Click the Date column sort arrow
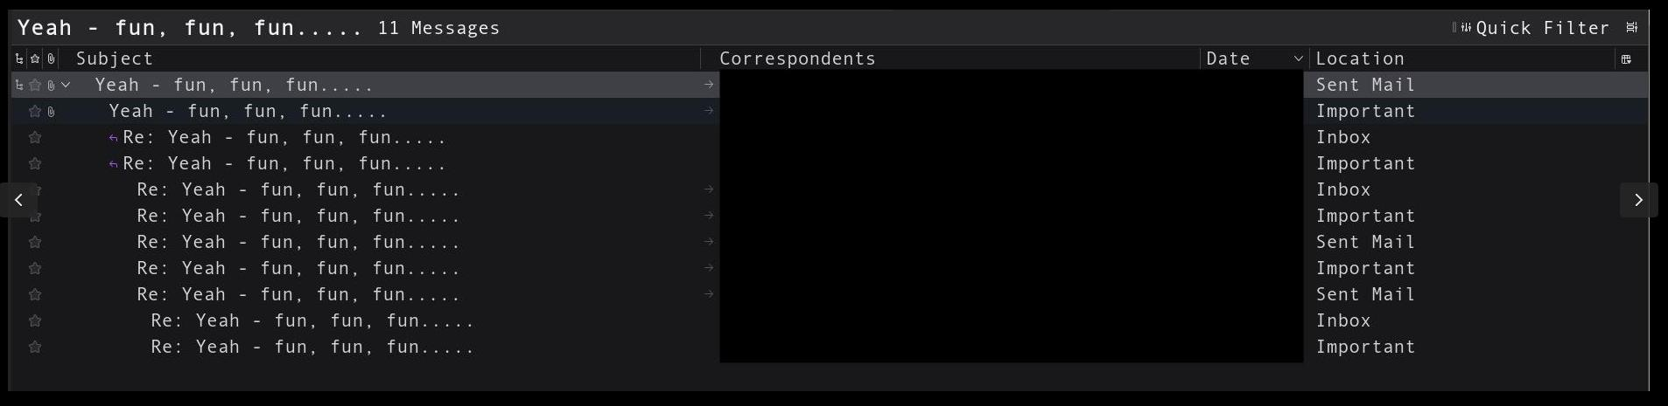 click(1298, 58)
